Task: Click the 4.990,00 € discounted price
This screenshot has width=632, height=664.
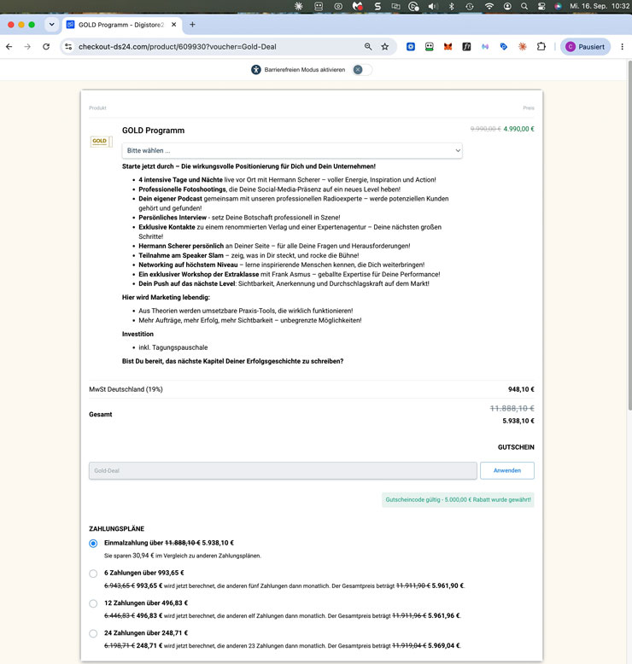Action: [x=518, y=129]
